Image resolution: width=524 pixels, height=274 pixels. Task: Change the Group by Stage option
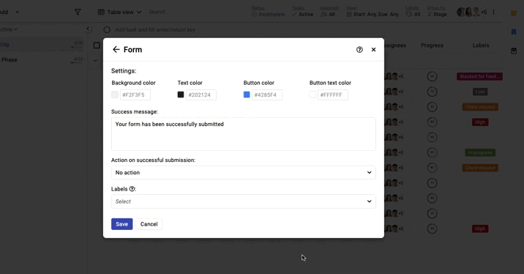coord(437,12)
